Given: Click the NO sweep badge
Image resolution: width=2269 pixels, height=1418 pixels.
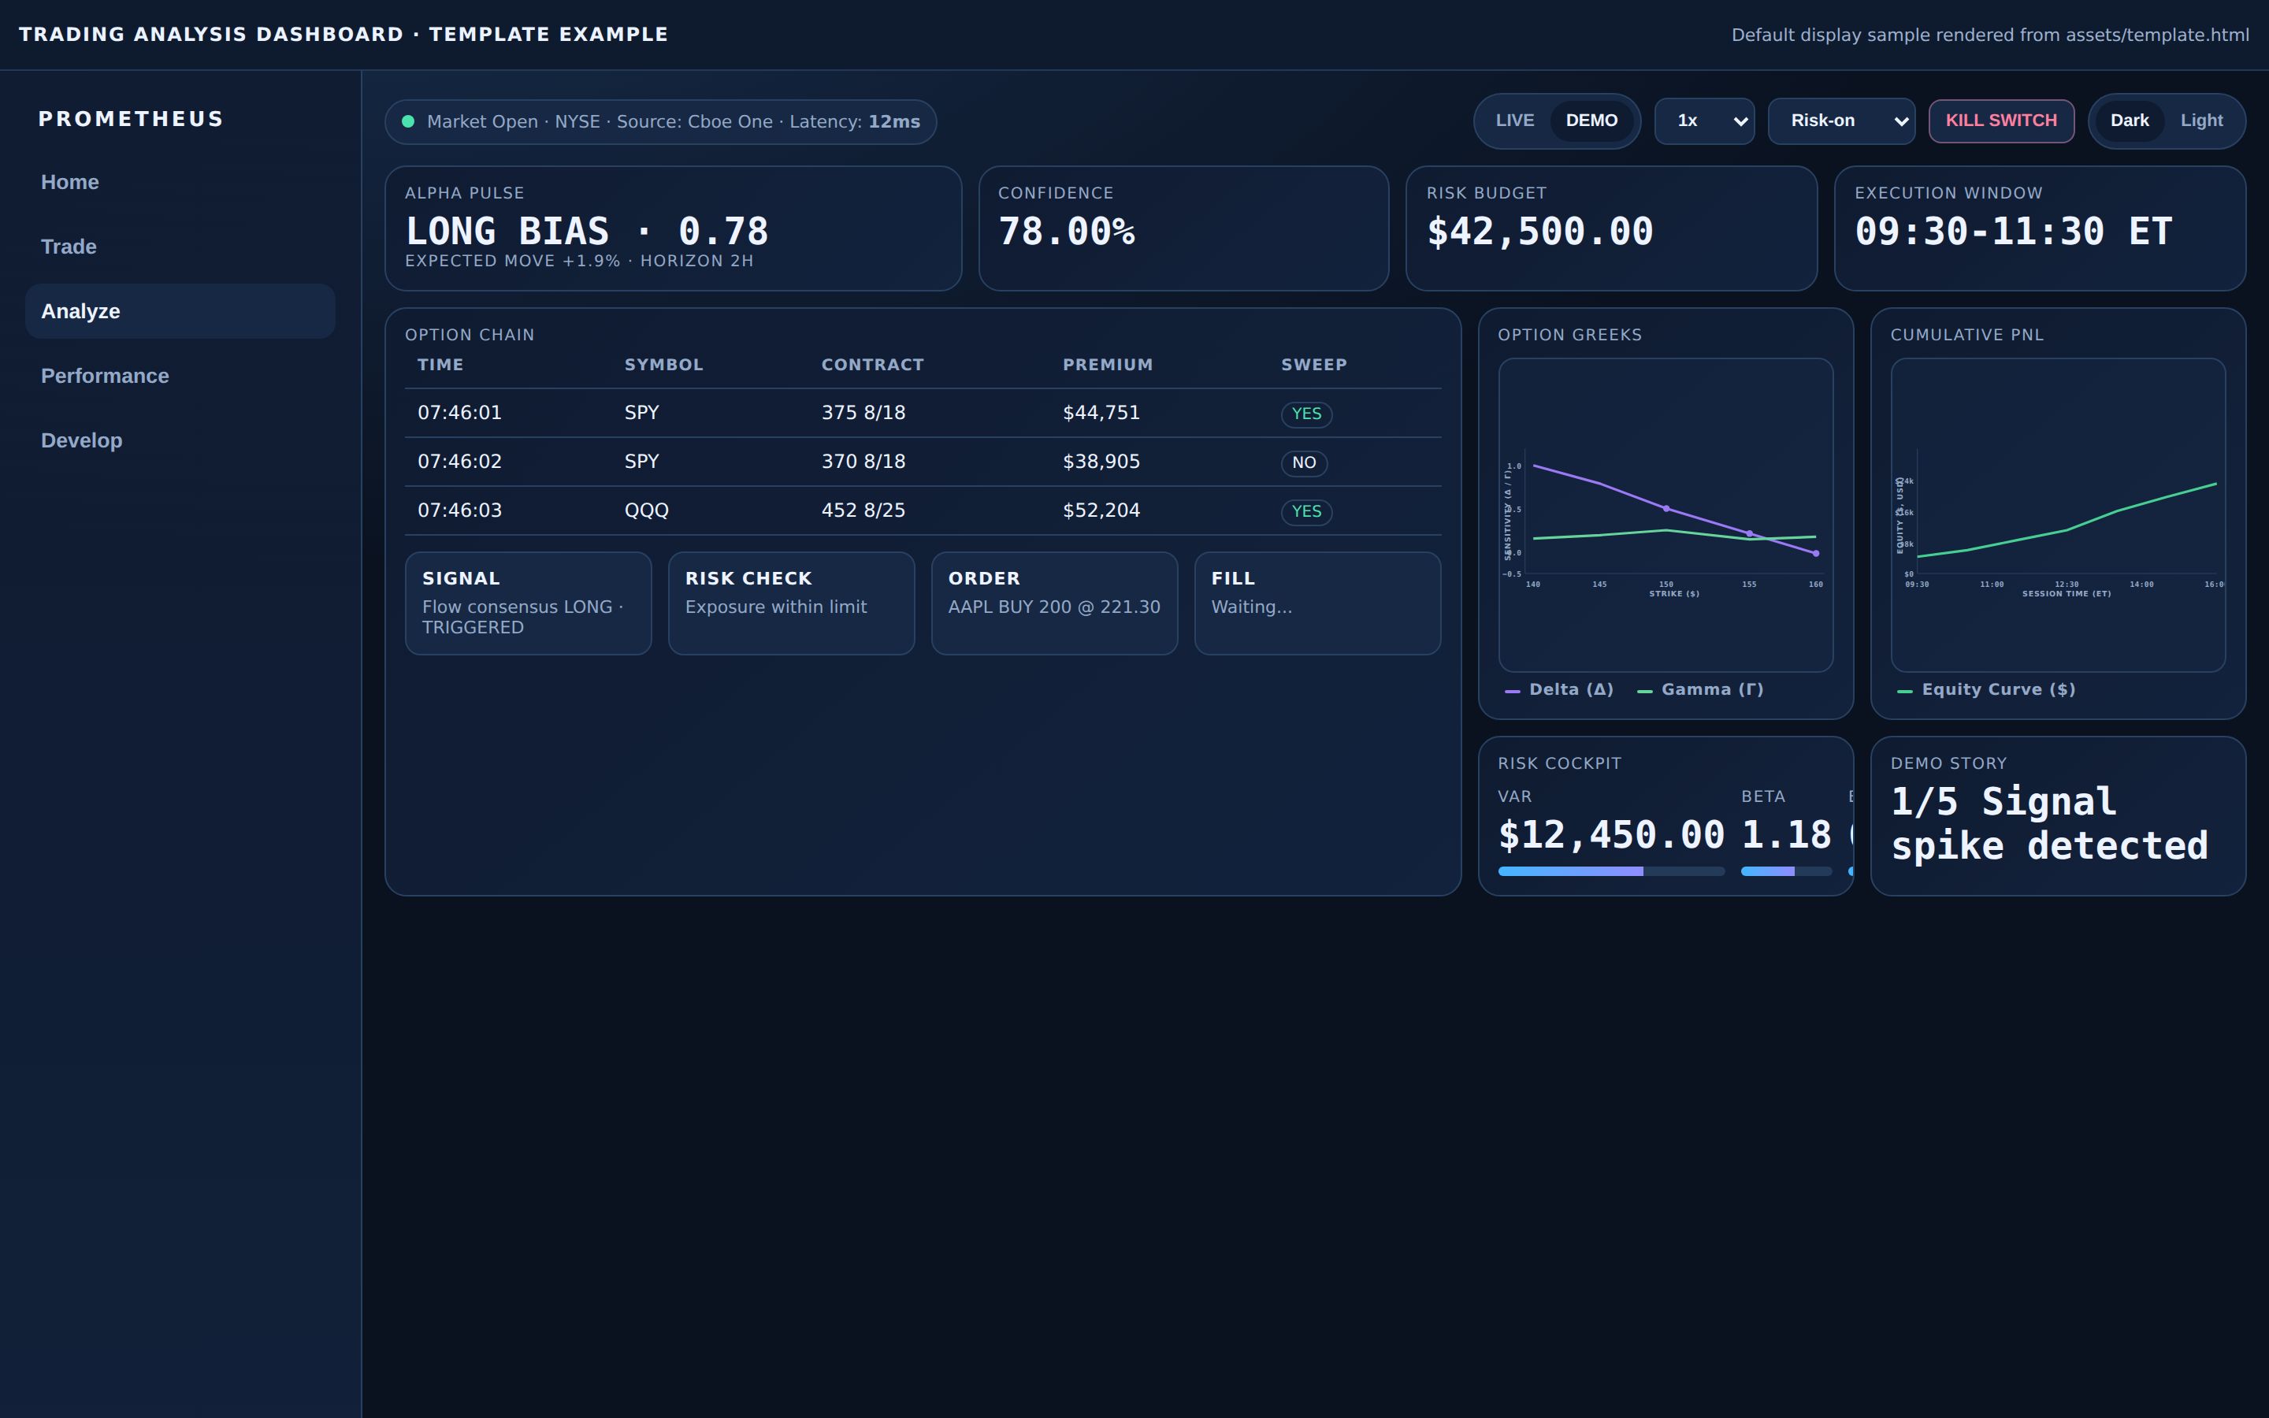Looking at the screenshot, I should point(1304,462).
